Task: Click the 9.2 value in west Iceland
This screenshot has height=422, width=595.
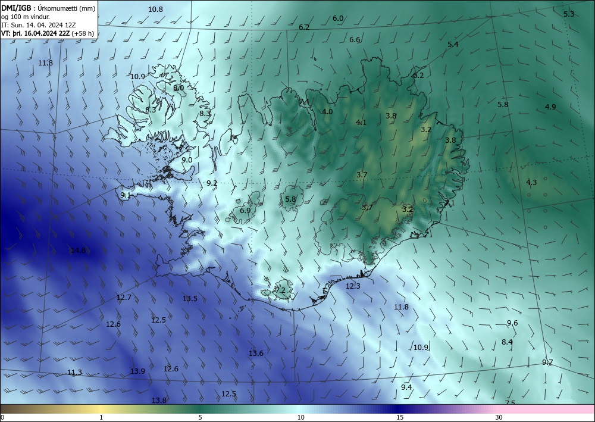Action: (212, 183)
